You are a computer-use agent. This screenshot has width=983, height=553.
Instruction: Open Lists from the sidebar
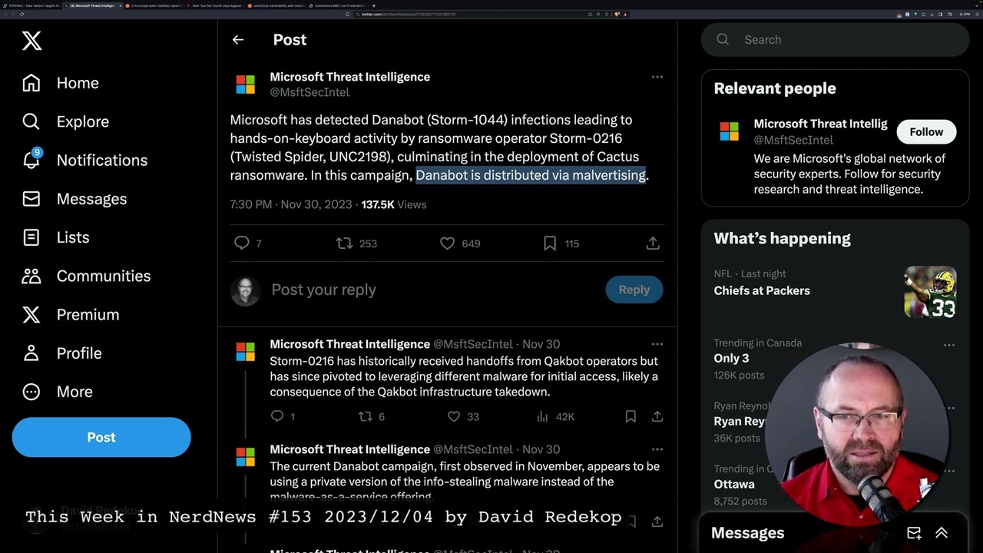click(x=56, y=237)
